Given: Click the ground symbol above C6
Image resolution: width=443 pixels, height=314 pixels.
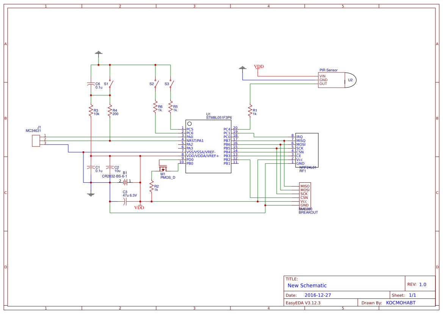Looking at the screenshot, I should pos(99,52).
